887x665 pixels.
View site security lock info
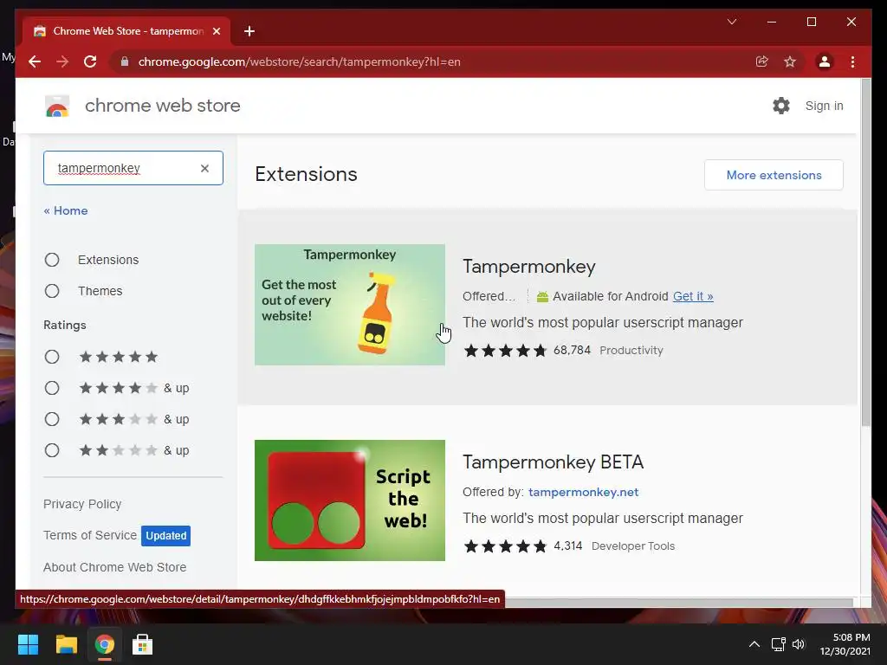pyautogui.click(x=125, y=61)
